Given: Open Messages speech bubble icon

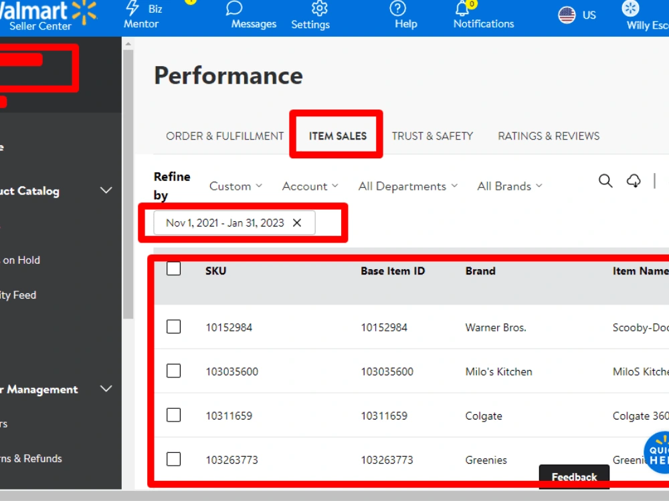Looking at the screenshot, I should (x=234, y=8).
